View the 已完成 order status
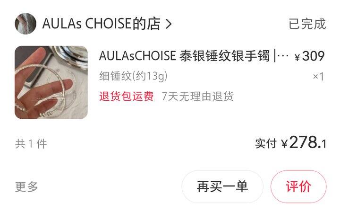 click(307, 24)
